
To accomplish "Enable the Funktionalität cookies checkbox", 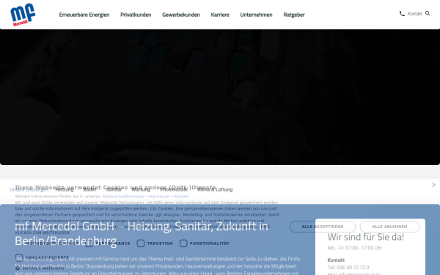I will pyautogui.click(x=183, y=243).
